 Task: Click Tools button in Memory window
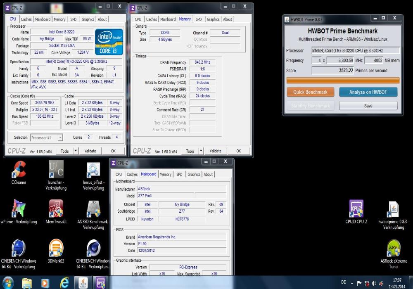[190, 151]
